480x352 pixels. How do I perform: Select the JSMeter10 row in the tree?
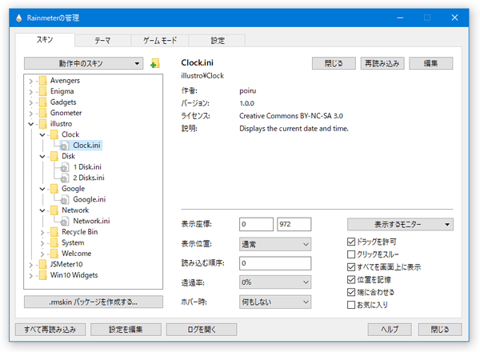[66, 264]
